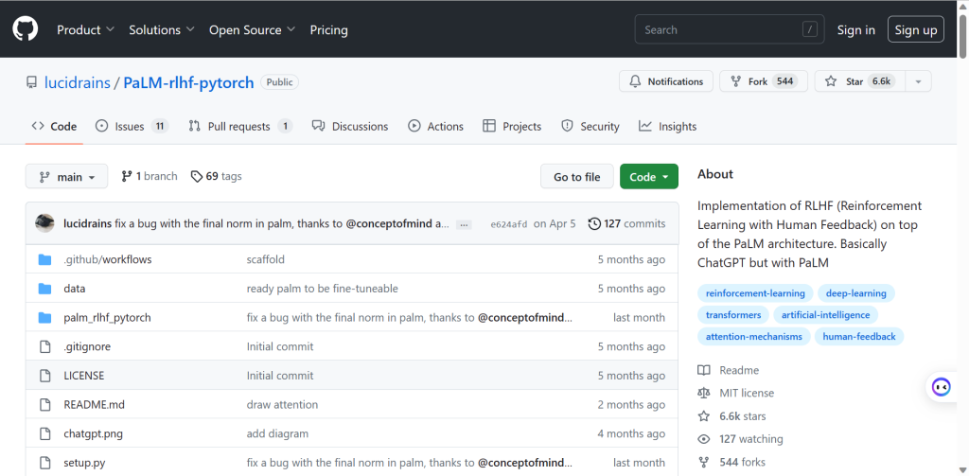Image resolution: width=969 pixels, height=476 pixels.
Task: Click into the Search input field
Action: click(719, 29)
